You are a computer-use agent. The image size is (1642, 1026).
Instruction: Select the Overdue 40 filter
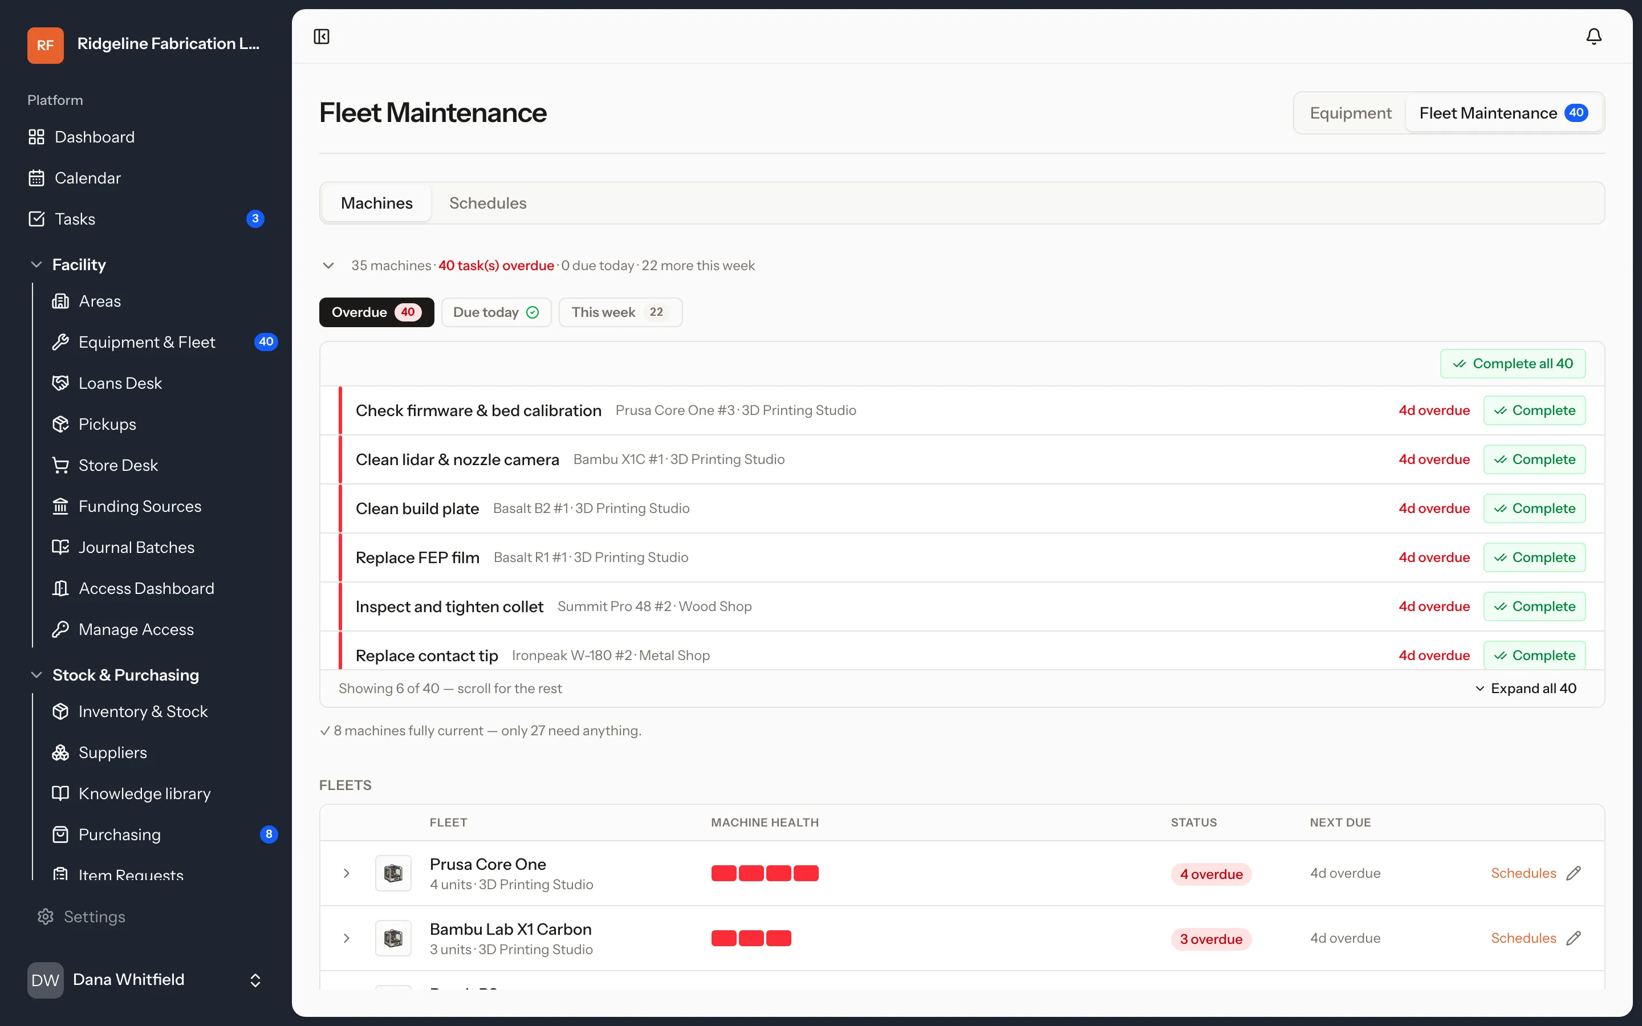(376, 312)
